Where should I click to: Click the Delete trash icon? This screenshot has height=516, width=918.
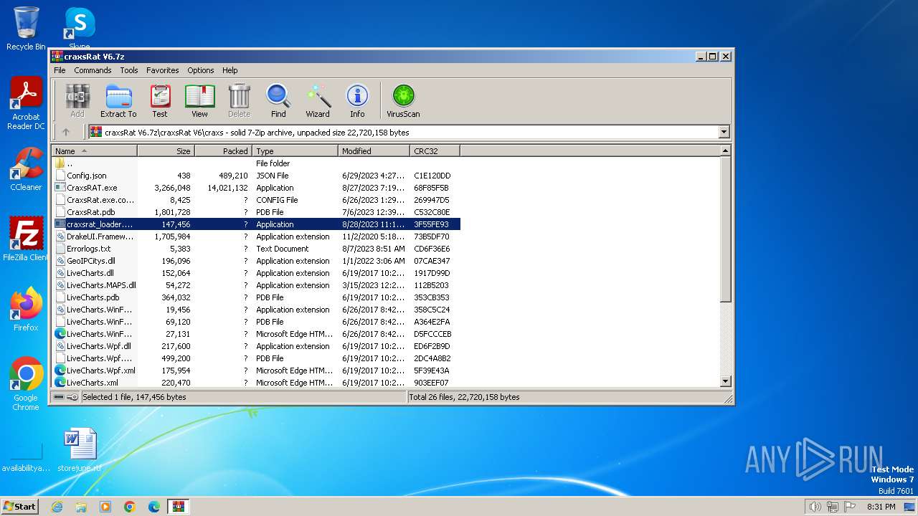coord(239,100)
